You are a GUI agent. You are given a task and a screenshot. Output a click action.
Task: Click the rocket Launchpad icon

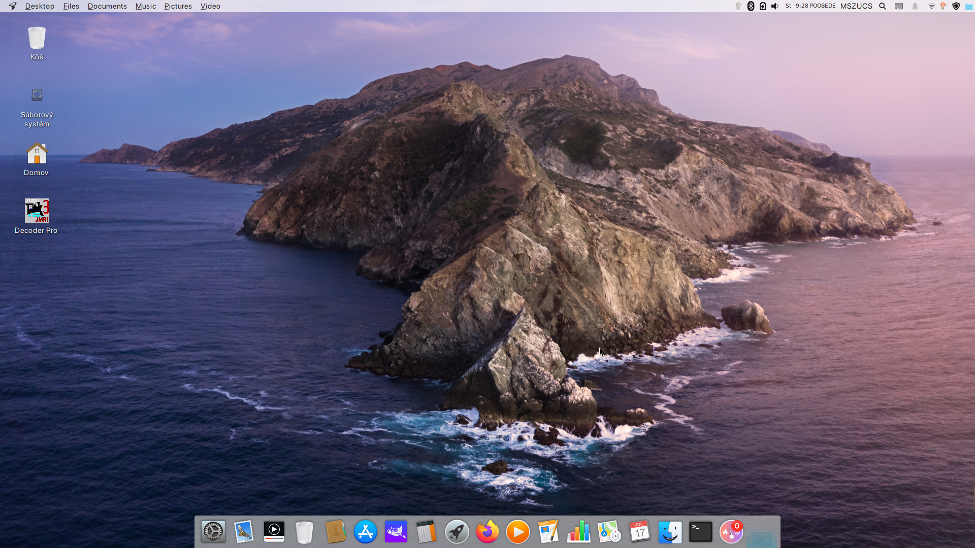(457, 532)
